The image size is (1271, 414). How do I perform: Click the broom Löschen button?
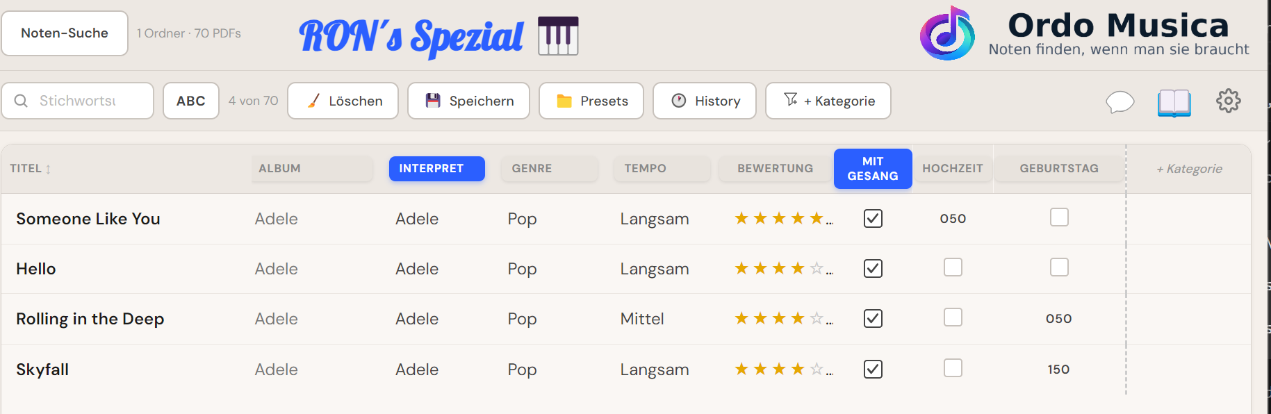click(x=343, y=101)
